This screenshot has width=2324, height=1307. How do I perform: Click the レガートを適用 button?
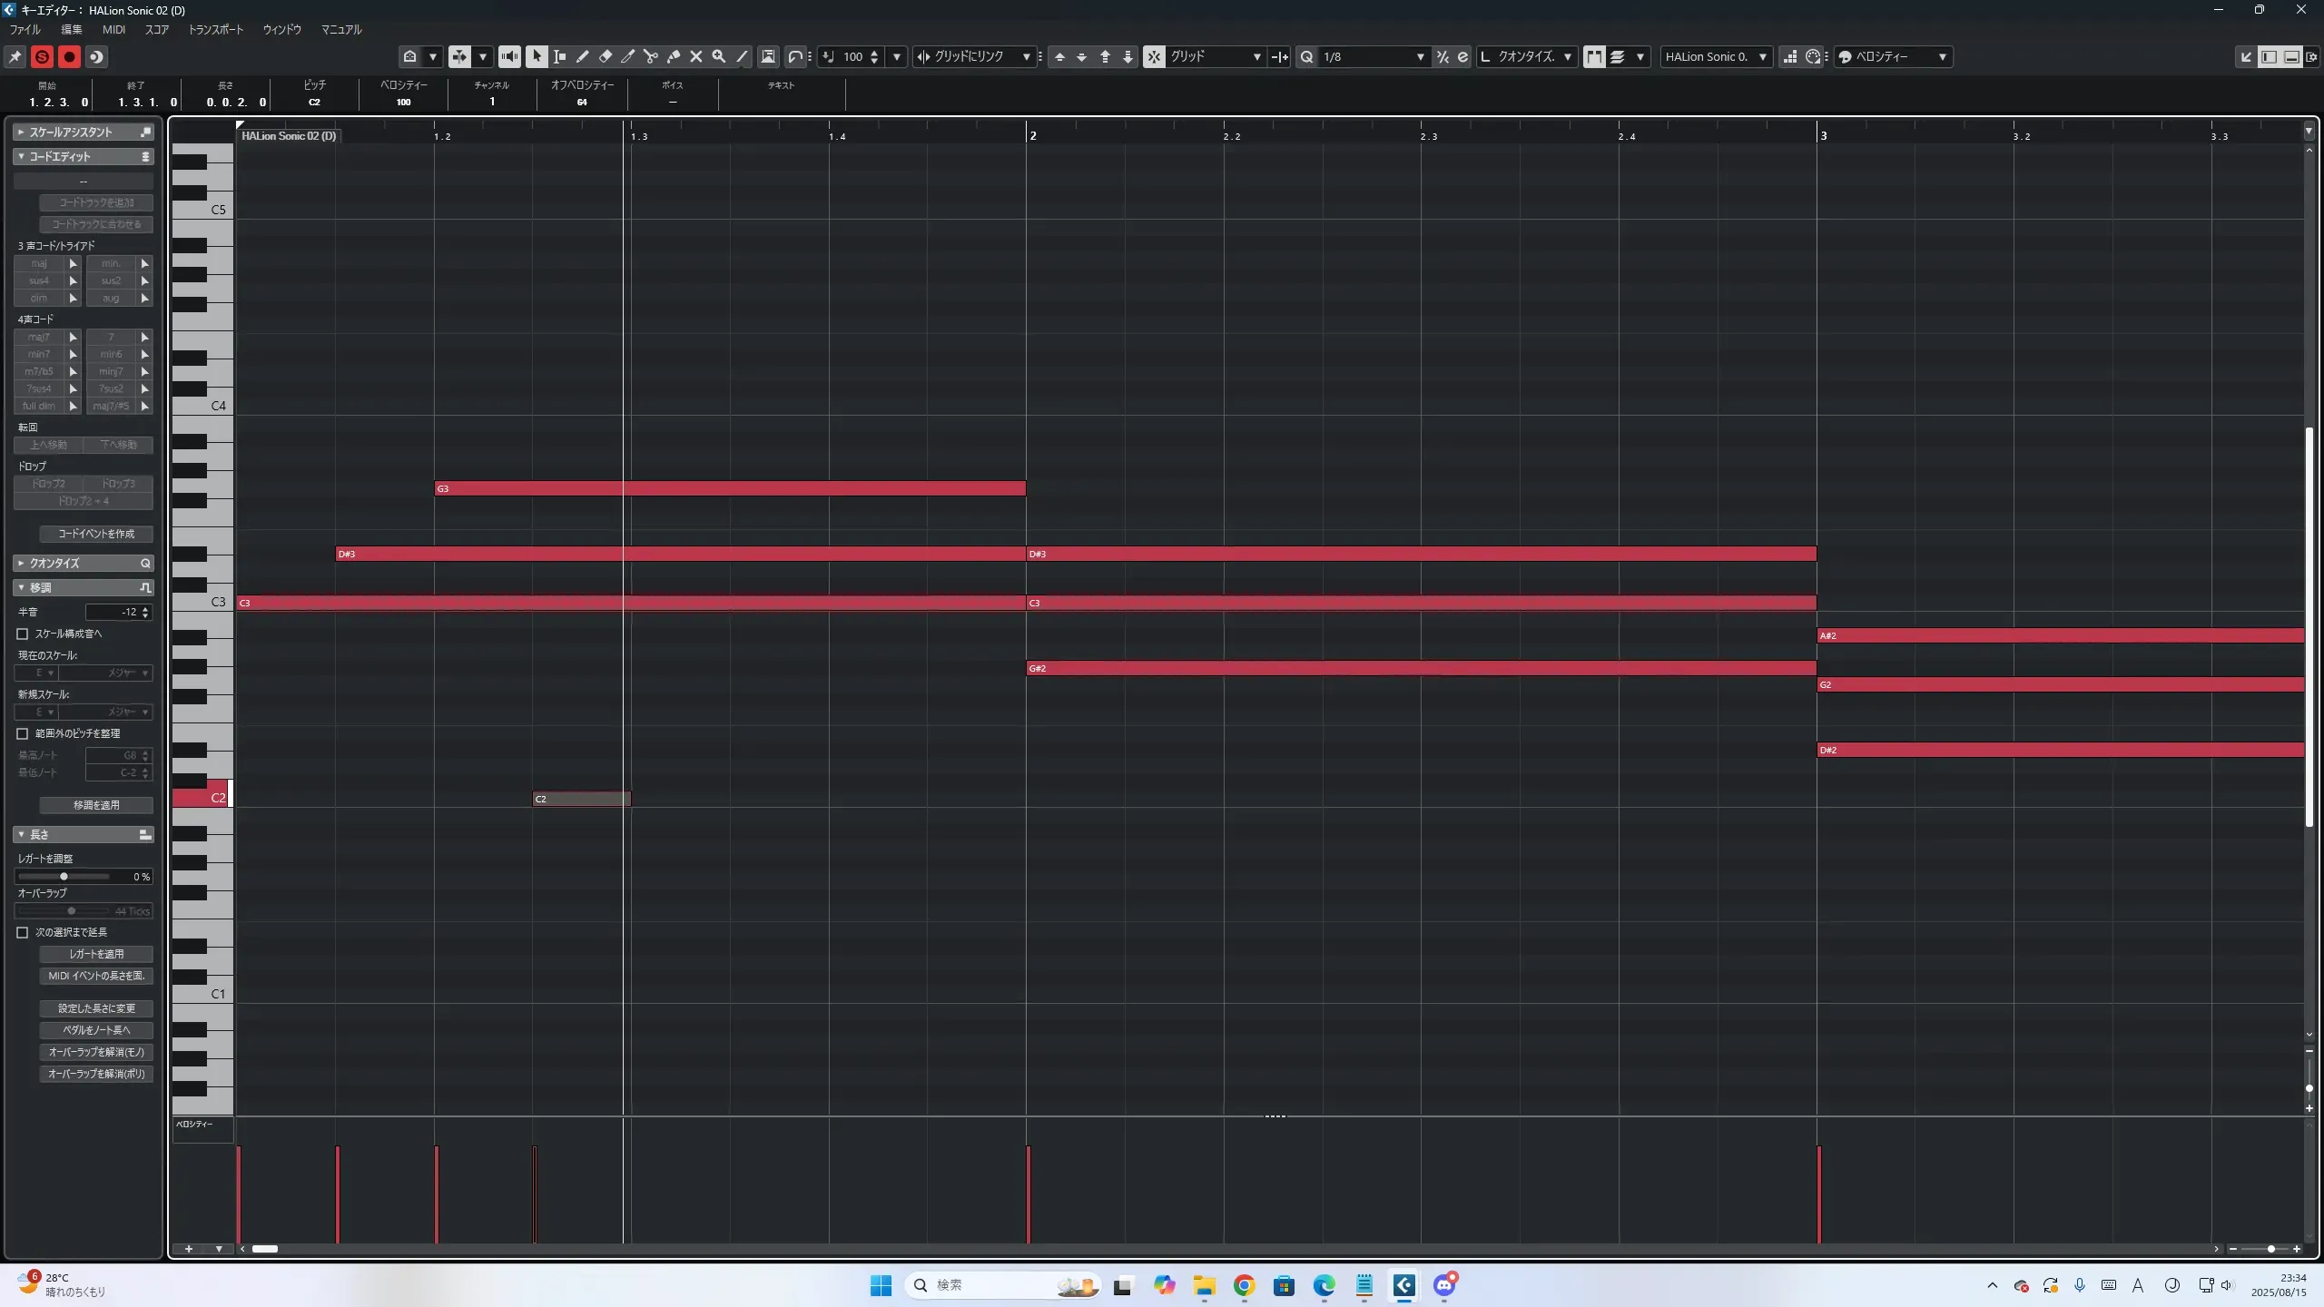(96, 954)
